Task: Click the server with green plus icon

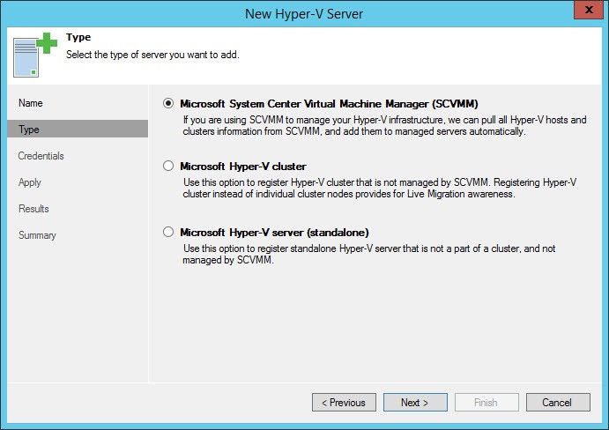Action: tap(35, 55)
